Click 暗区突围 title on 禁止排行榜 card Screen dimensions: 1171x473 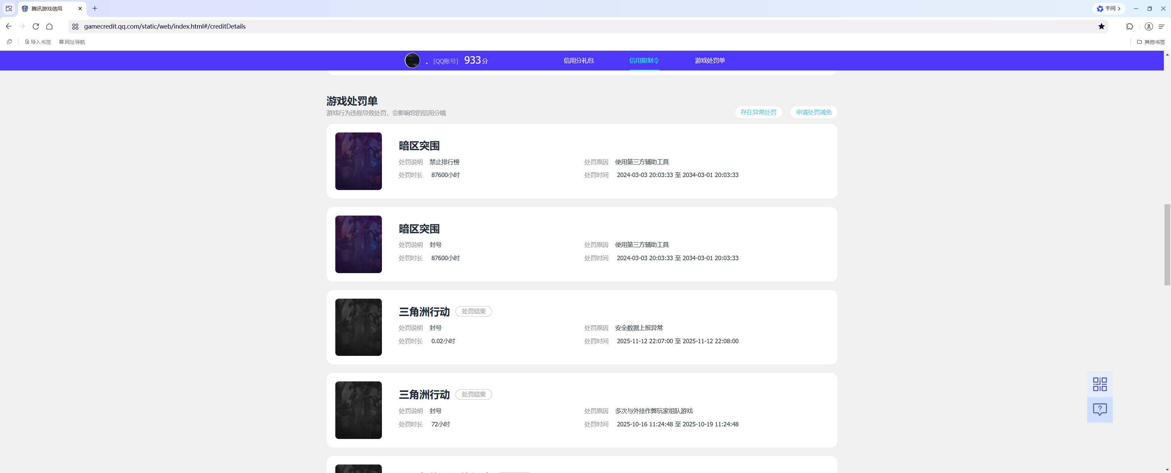[419, 145]
